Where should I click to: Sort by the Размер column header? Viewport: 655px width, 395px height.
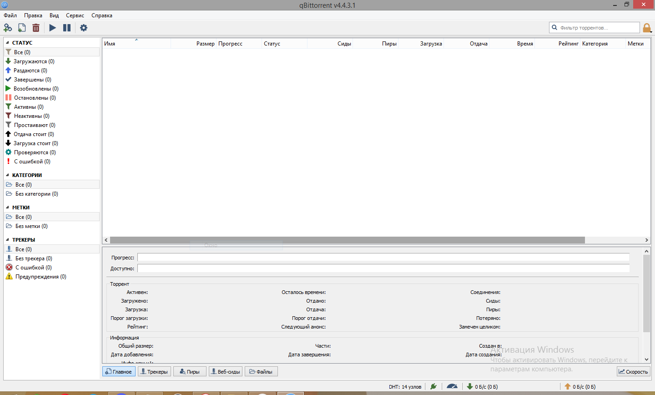coord(194,44)
